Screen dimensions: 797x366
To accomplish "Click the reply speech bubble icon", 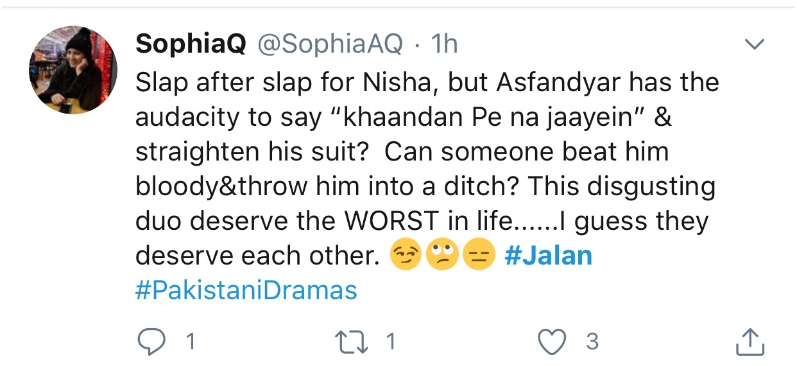I will click(151, 342).
